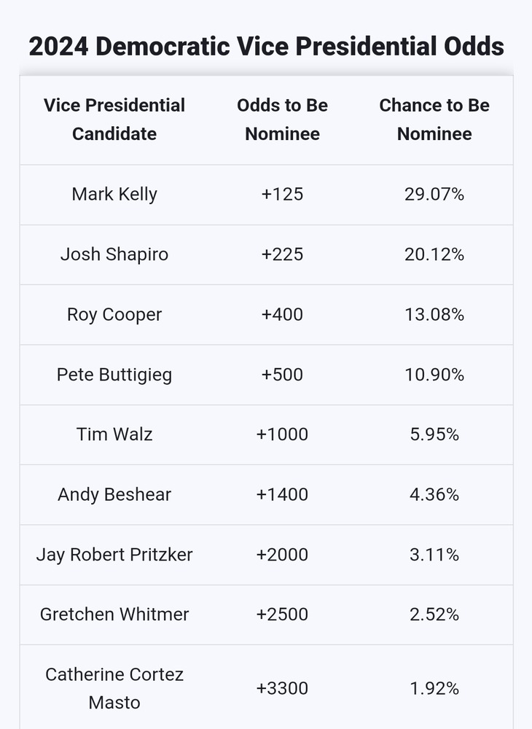The image size is (532, 729).
Task: Select the Tim Walz candidate name
Action: click(114, 434)
